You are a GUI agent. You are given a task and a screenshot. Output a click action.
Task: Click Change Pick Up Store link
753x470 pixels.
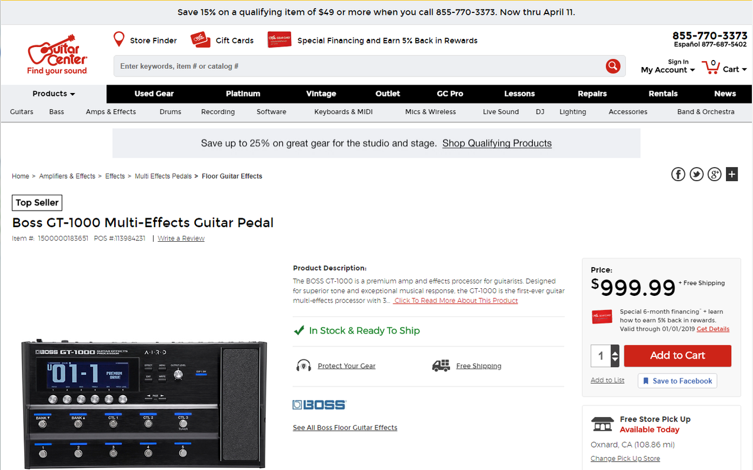point(625,458)
